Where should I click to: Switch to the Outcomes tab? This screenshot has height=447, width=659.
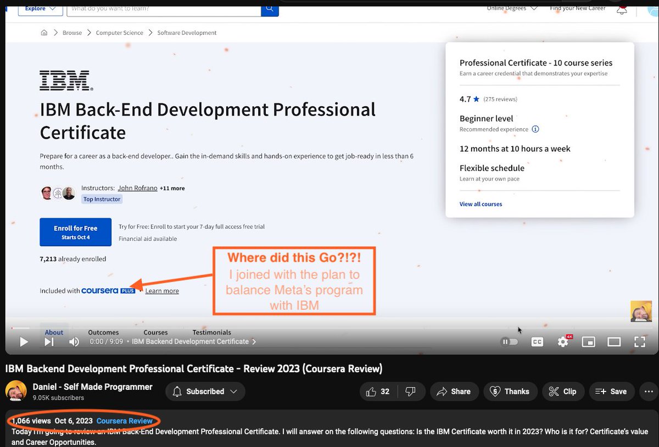click(103, 332)
